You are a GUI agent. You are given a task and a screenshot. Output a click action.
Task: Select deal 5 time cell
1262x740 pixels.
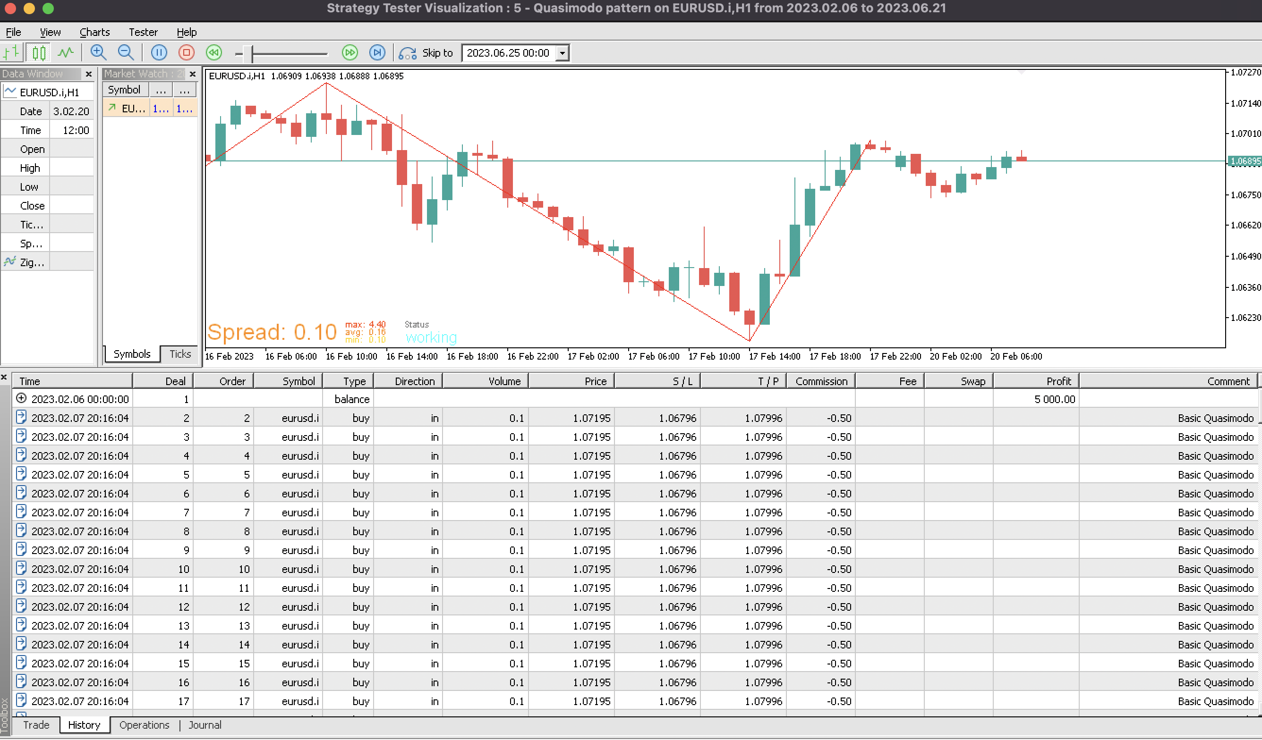tap(72, 475)
